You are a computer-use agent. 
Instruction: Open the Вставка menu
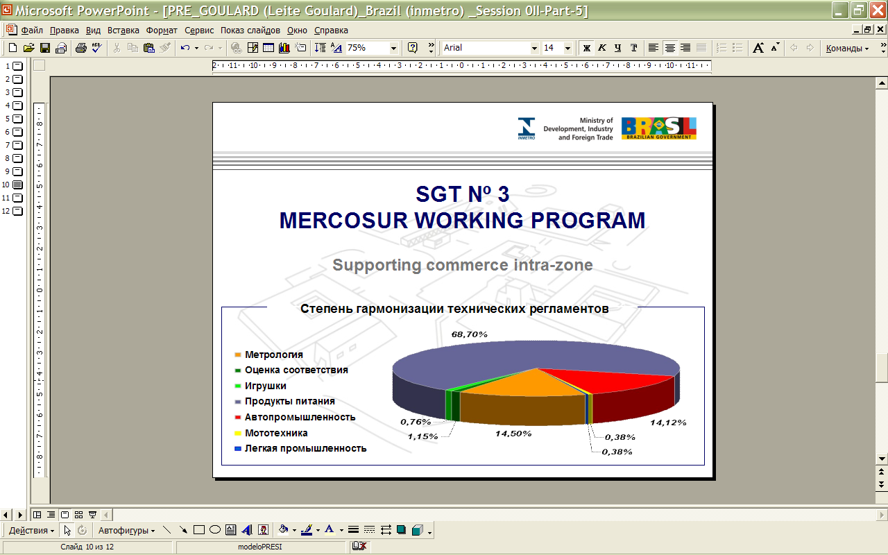point(123,31)
